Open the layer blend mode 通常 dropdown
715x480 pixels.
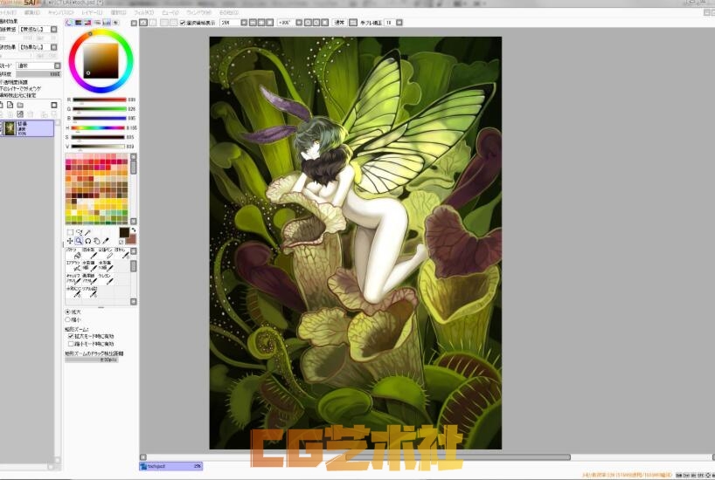(x=58, y=65)
